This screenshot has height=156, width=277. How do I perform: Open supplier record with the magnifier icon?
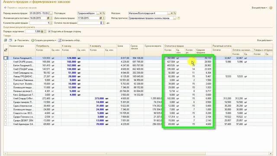coord(103,13)
